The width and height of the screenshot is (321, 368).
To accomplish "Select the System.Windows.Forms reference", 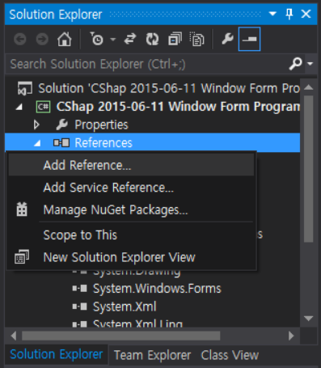I will pyautogui.click(x=157, y=289).
